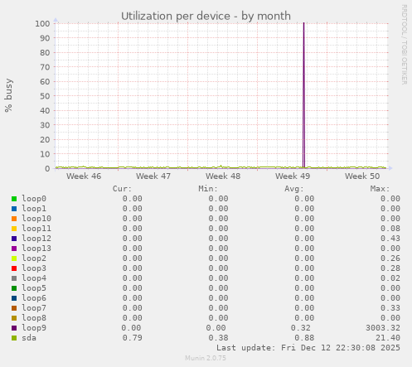
Task: Click loop12 max value 0.43
Action: coord(390,239)
